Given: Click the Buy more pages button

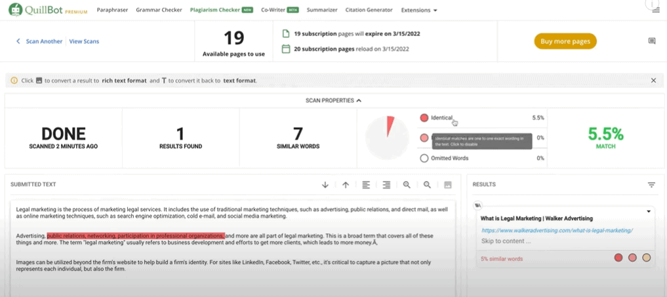Looking at the screenshot, I should coord(565,41).
